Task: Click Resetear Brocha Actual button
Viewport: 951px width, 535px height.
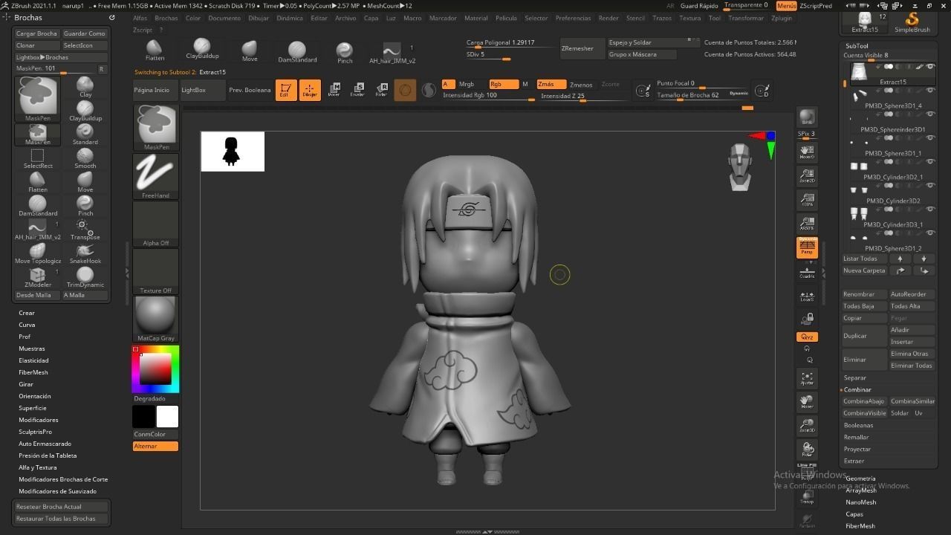Action: point(62,507)
